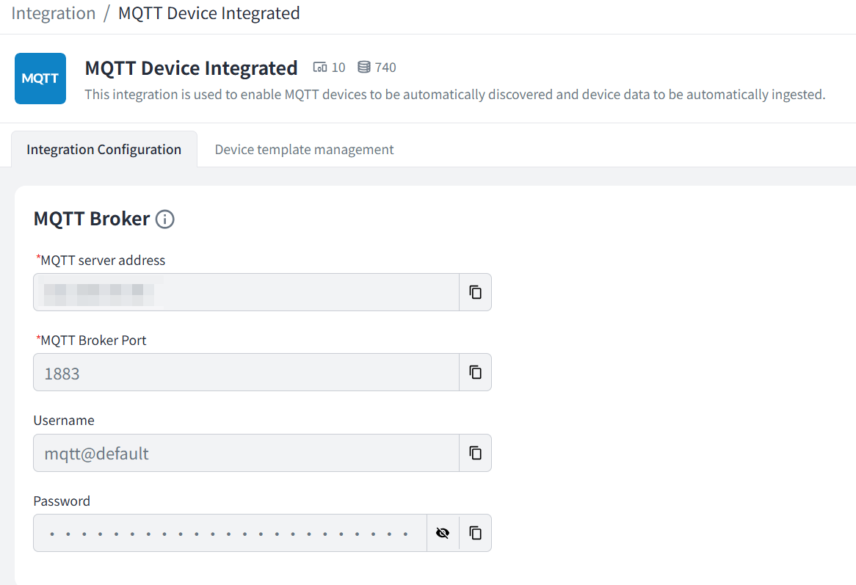The height and width of the screenshot is (585, 856).
Task: Click the integration description text
Action: (455, 95)
